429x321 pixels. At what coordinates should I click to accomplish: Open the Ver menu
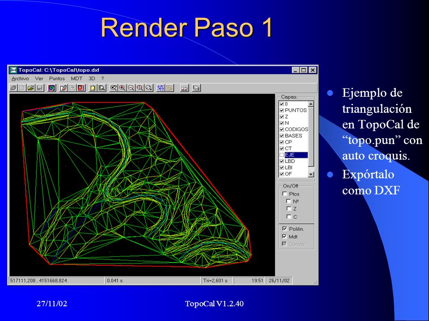click(39, 78)
